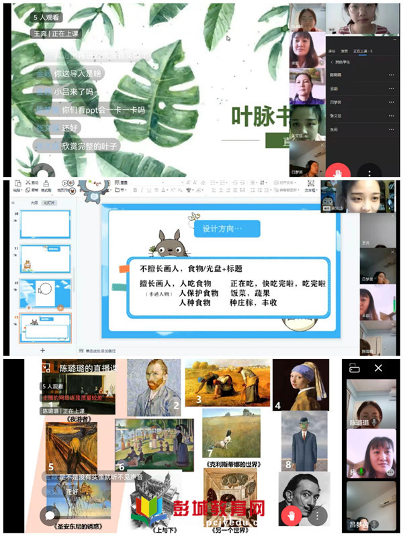Switch slide panel to 大纲 tab

point(34,203)
